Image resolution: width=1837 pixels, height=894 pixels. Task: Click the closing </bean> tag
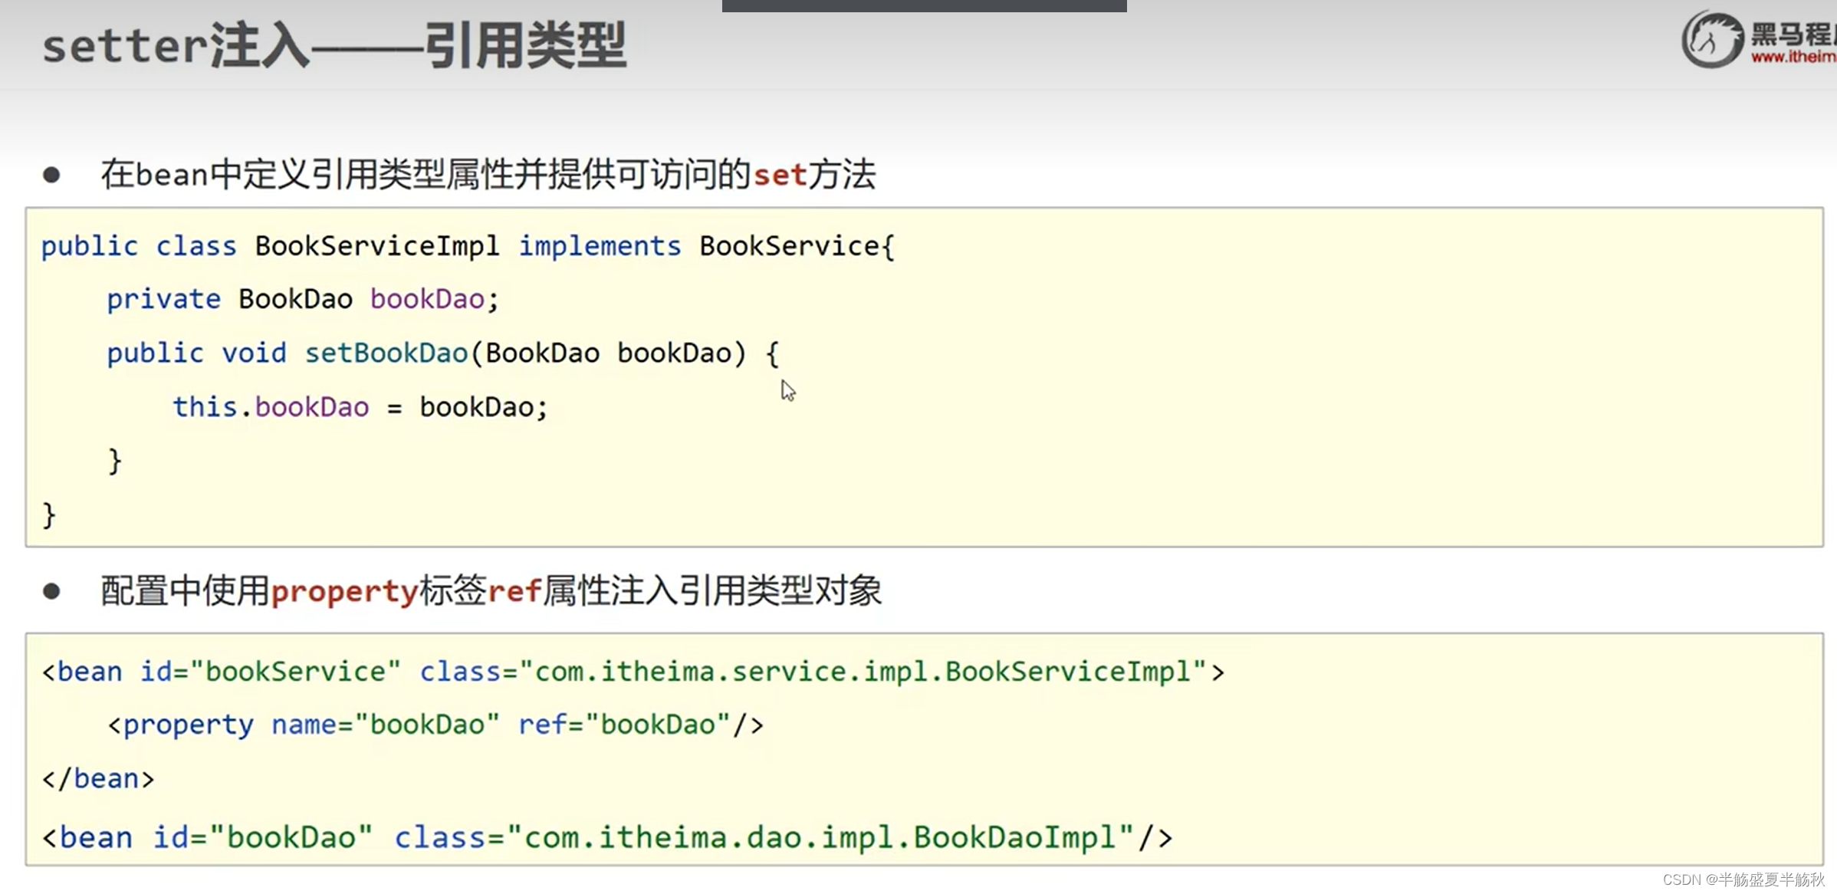click(98, 779)
